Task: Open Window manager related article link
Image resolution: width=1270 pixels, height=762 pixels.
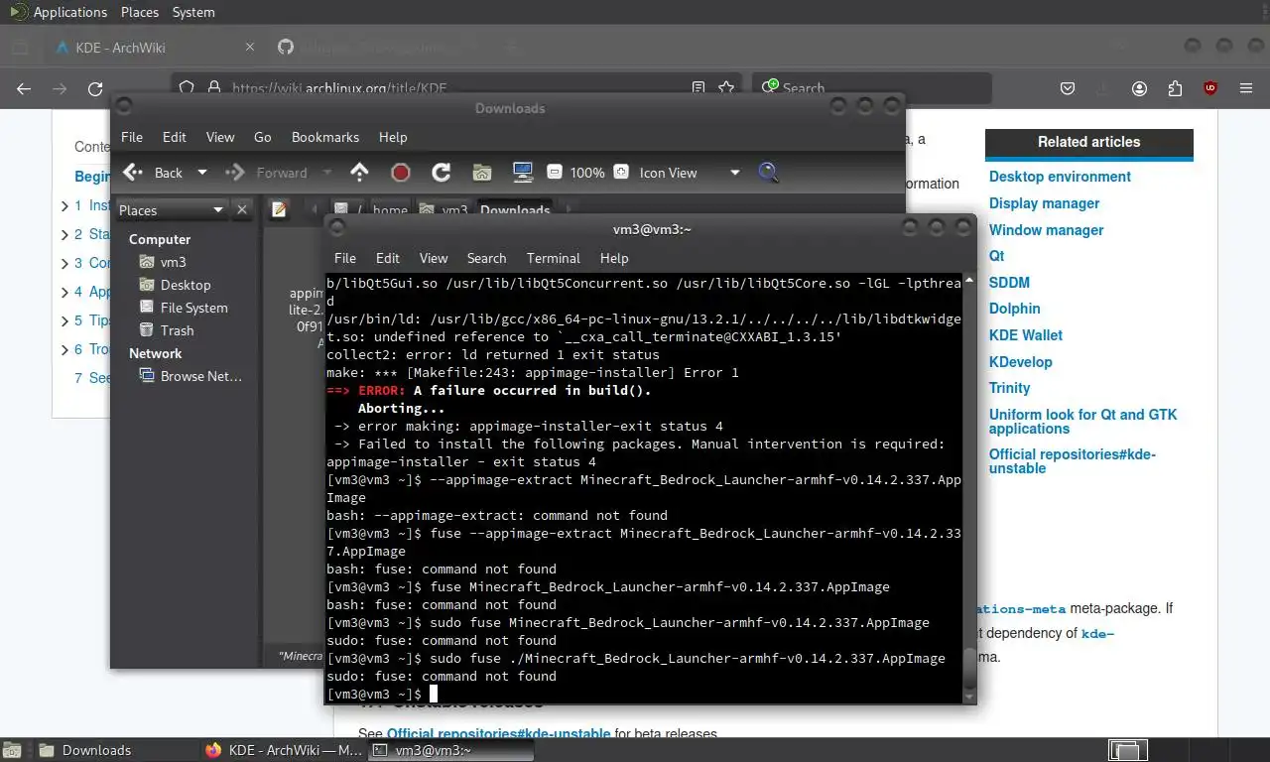Action: 1046,230
